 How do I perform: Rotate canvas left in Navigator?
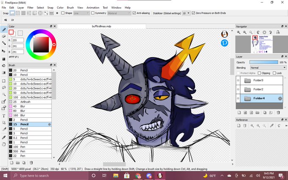258,32
